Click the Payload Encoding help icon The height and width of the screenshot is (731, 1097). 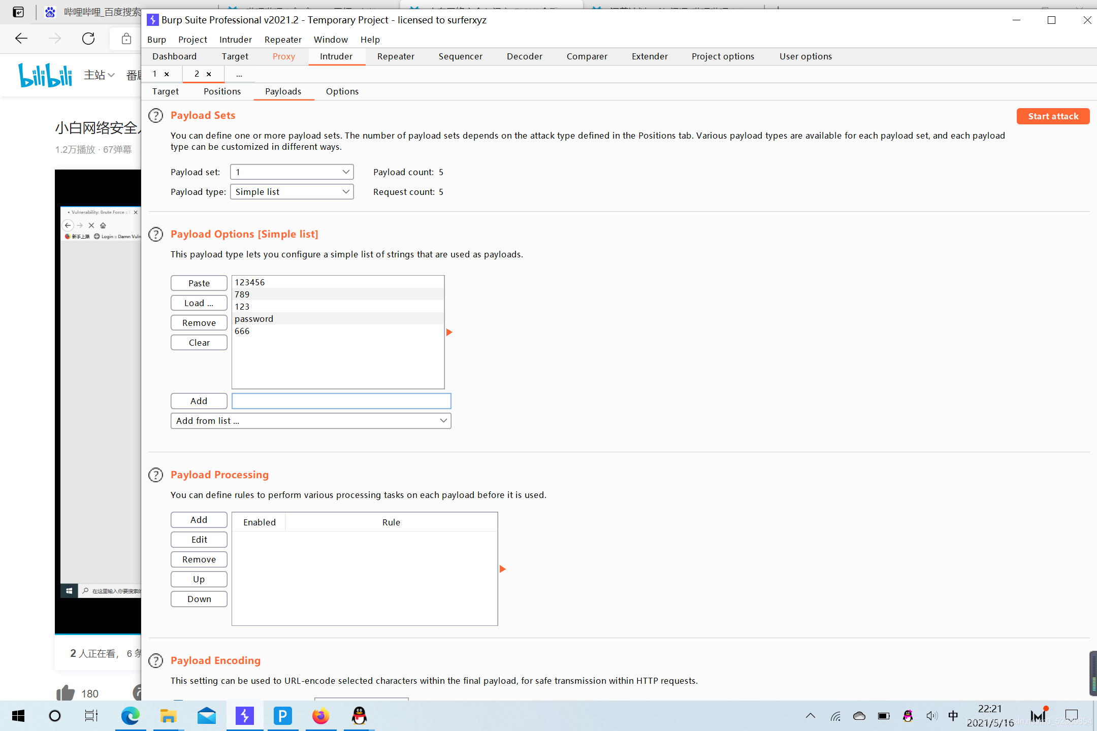point(155,661)
